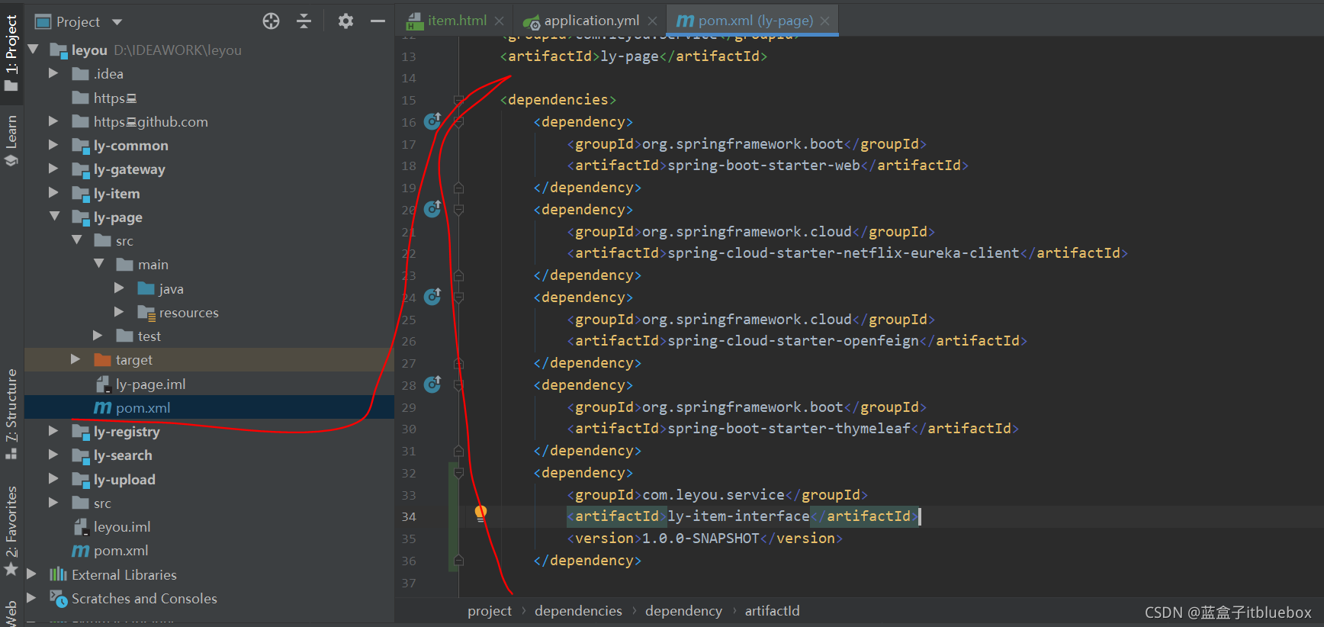Click gutter dependency icon on line 24

click(x=432, y=296)
